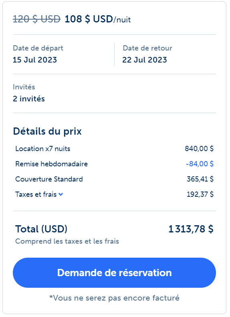
Task: Click the Location x7 nuits row
Action: pyautogui.click(x=114, y=149)
